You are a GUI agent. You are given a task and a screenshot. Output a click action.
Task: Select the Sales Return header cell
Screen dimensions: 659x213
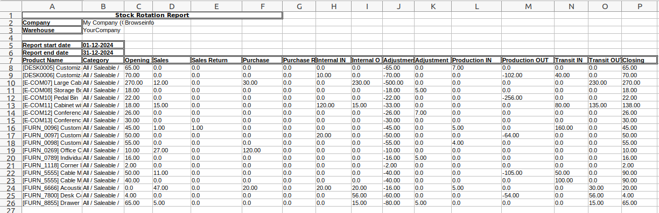(216, 60)
